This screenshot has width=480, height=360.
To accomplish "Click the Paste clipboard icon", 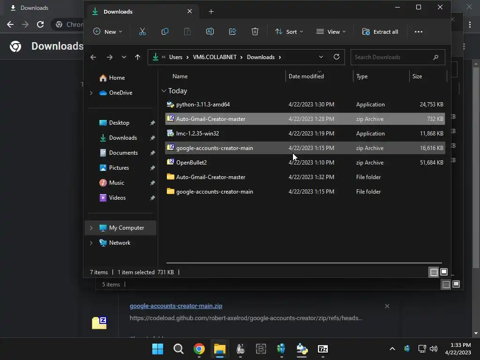I will point(187,31).
